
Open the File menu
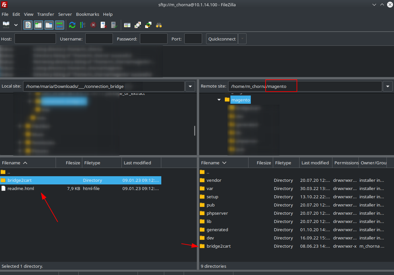click(5, 14)
